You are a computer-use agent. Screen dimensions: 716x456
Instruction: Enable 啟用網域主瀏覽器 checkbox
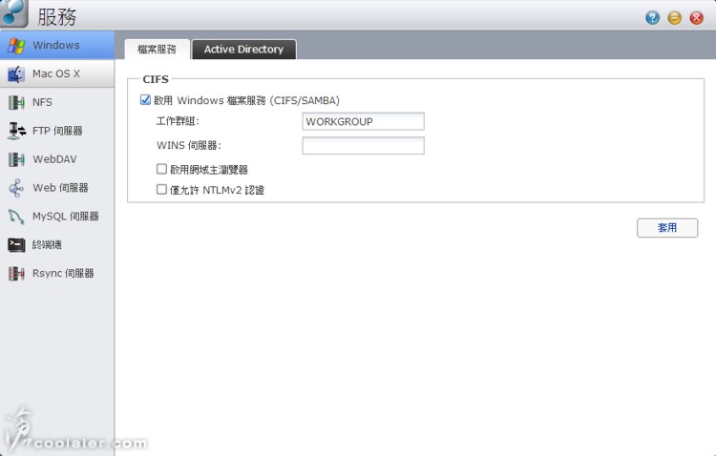(161, 170)
